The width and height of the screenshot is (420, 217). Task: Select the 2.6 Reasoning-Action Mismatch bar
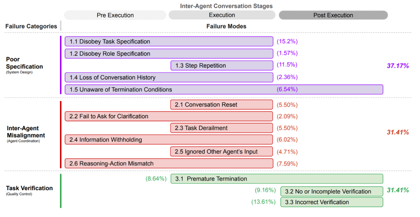pyautogui.click(x=169, y=164)
